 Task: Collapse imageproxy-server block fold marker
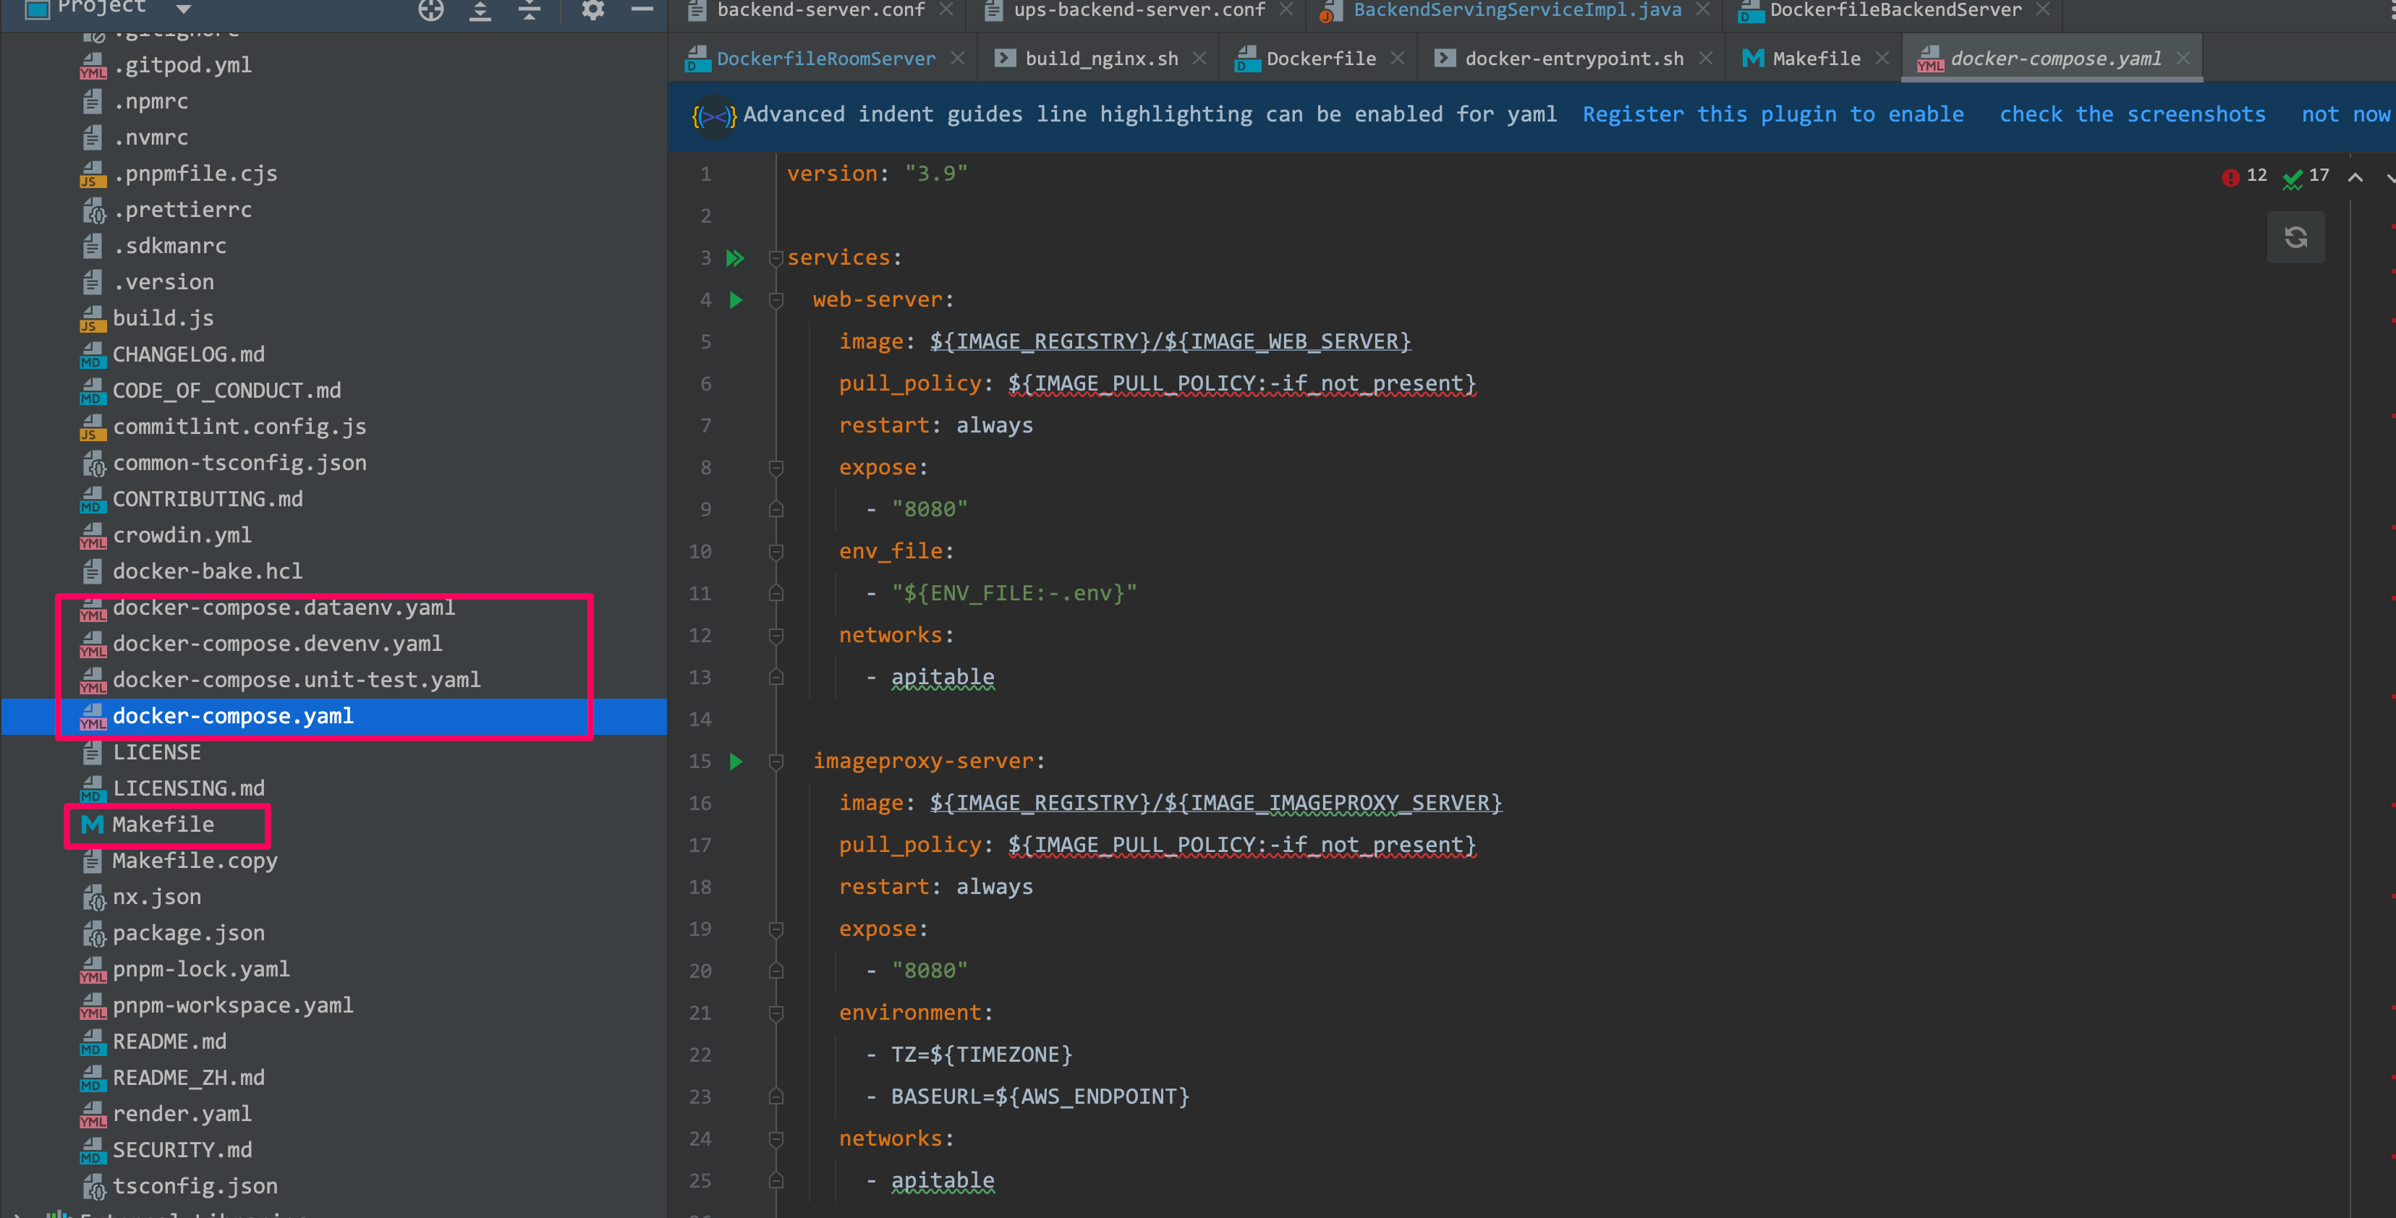click(776, 761)
